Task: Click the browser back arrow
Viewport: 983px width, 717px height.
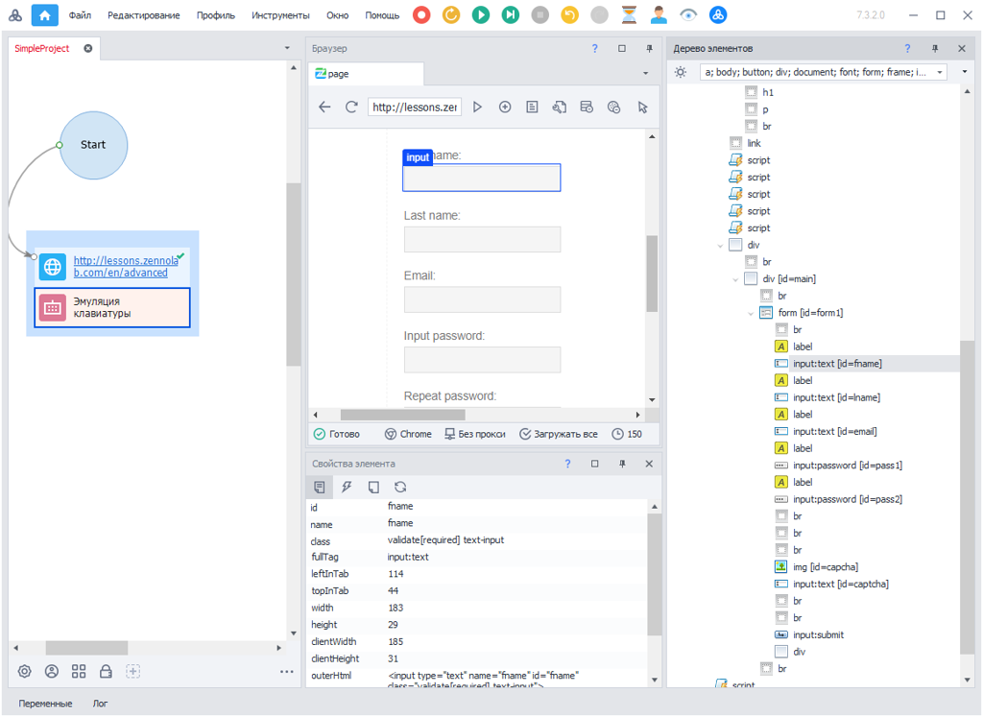Action: coord(324,108)
